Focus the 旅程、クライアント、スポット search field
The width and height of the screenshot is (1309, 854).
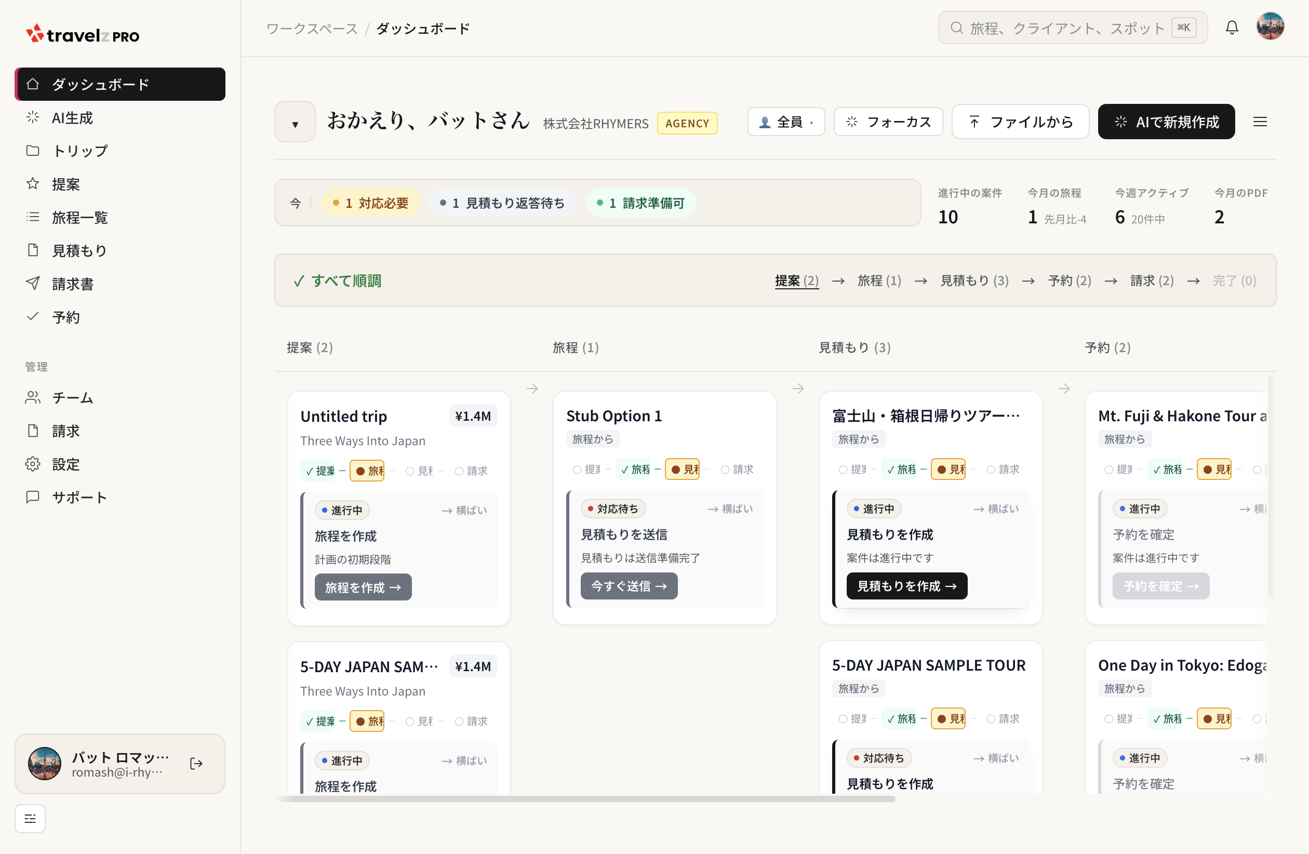click(x=1073, y=28)
